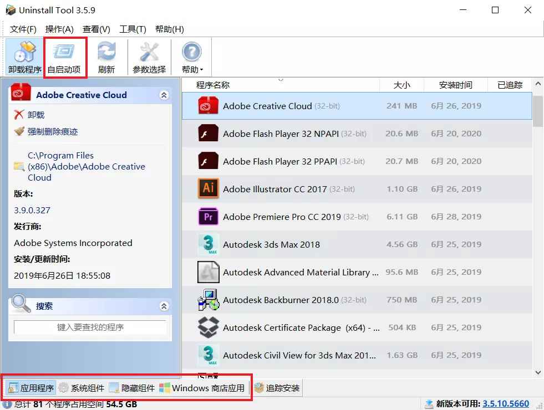The image size is (544, 410).
Task: Click the 帮助 toolbar icon
Action: 190,53
